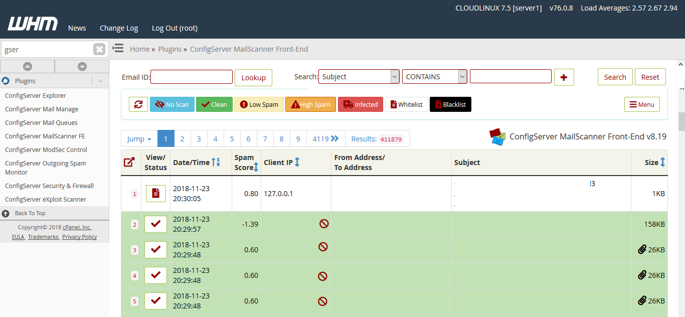Open the Menu button
Screen dimensions: 685x317
(x=642, y=104)
